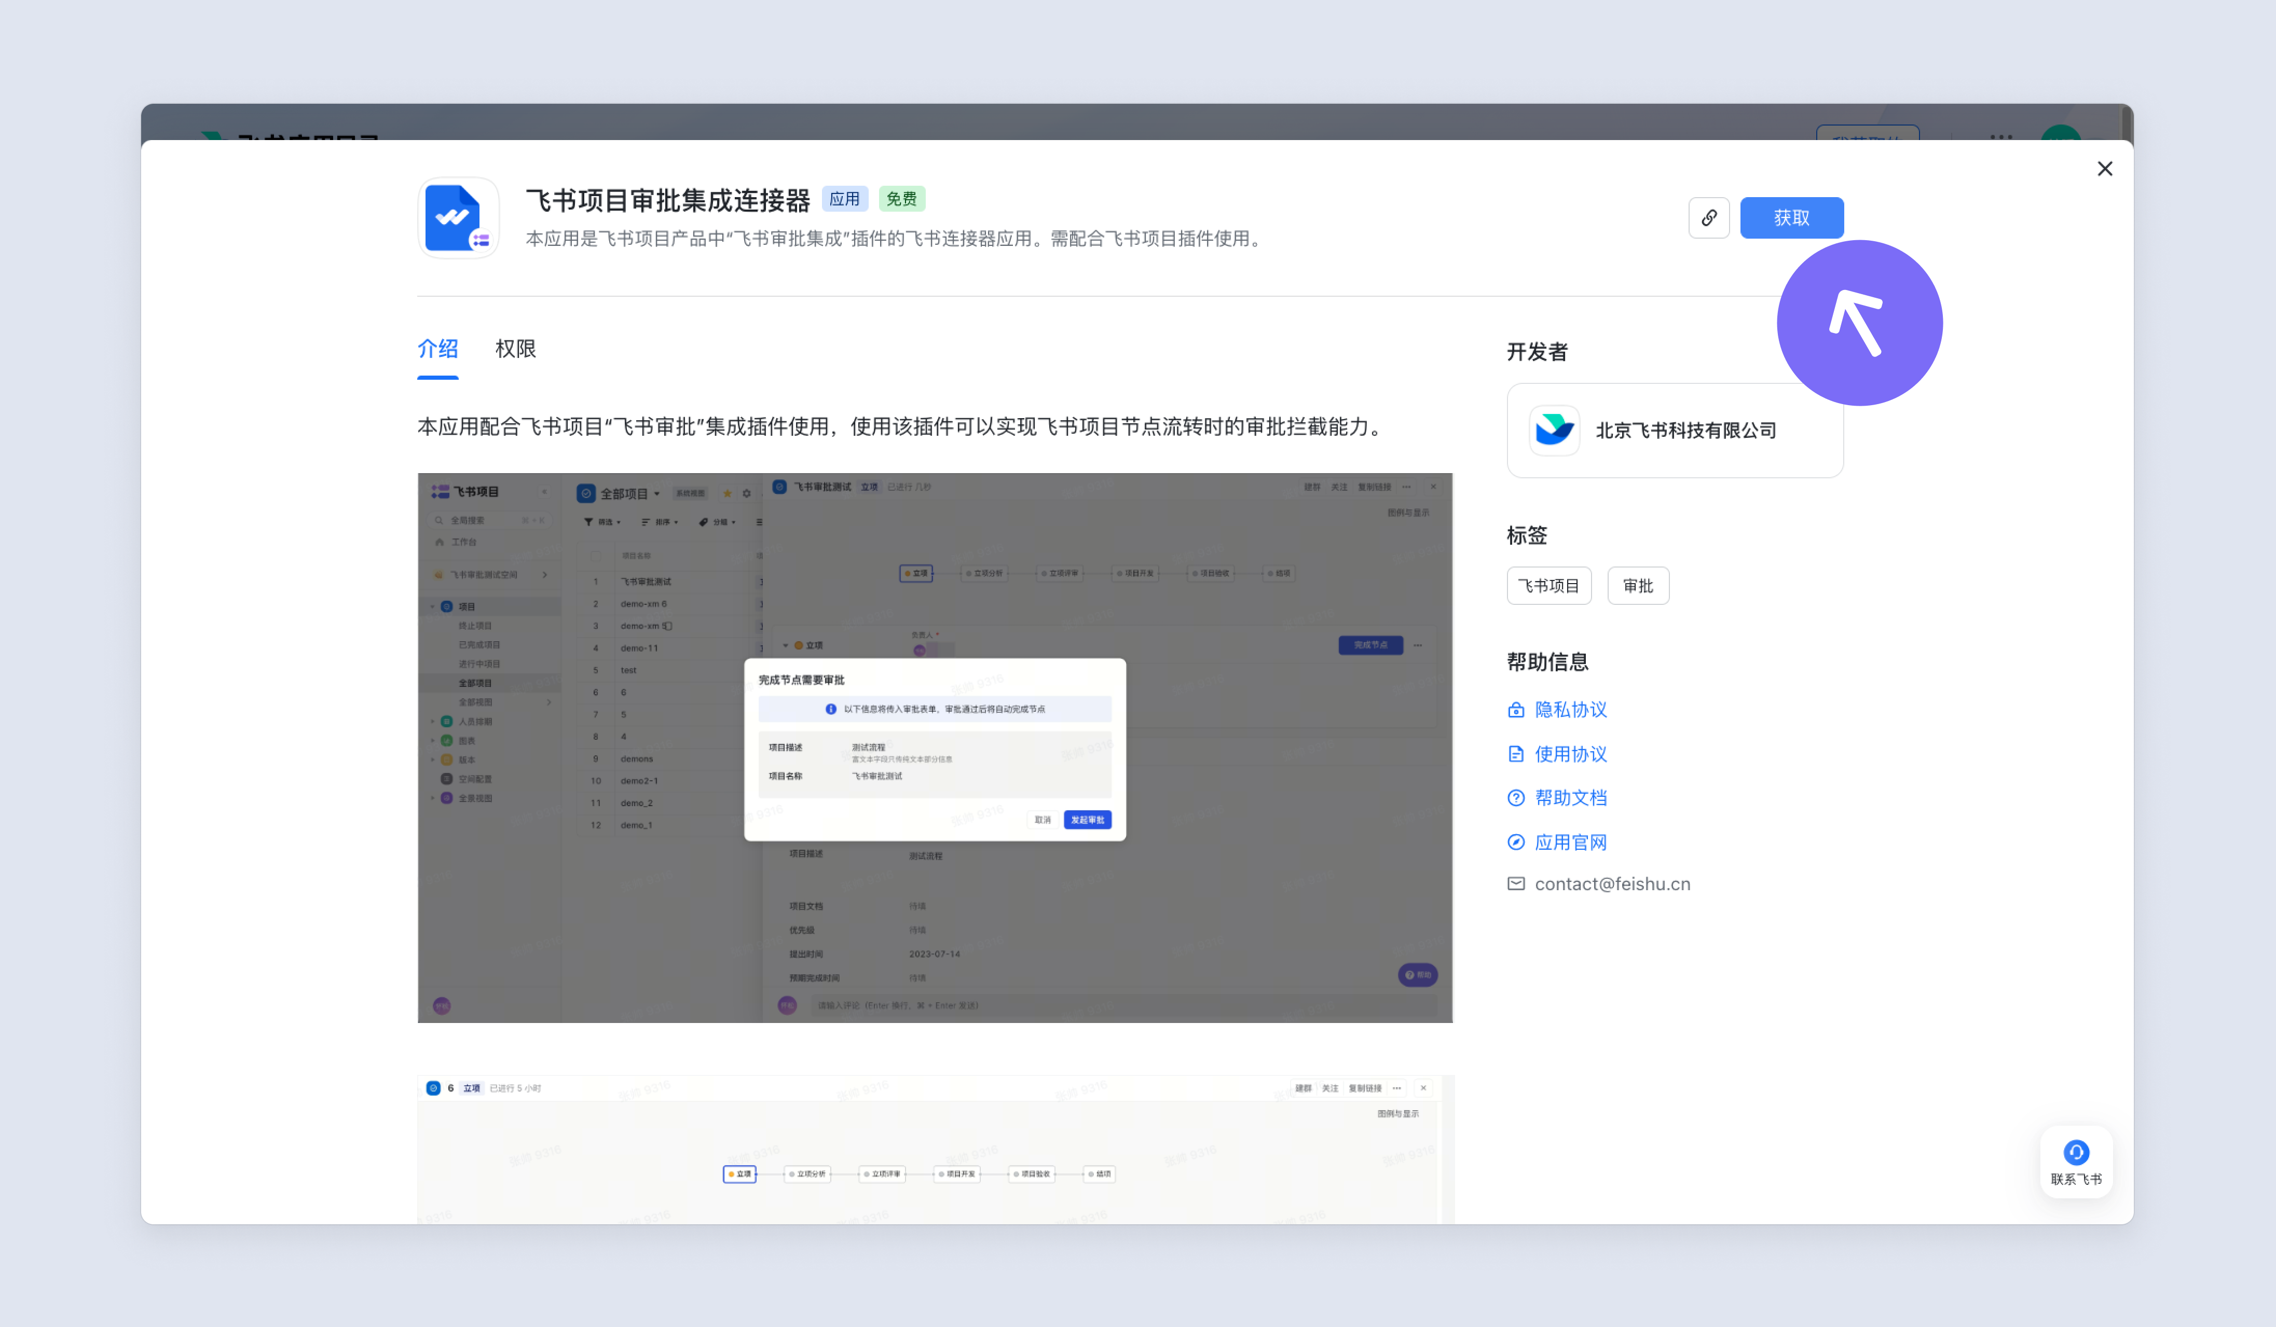The height and width of the screenshot is (1327, 2276).
Task: Copy the app link via chain icon
Action: (1709, 217)
